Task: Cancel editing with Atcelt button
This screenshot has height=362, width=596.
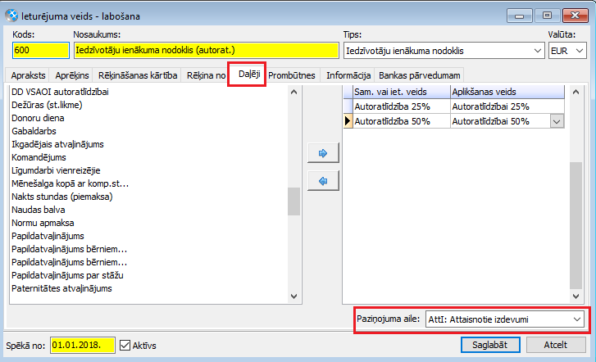Action: 555,345
